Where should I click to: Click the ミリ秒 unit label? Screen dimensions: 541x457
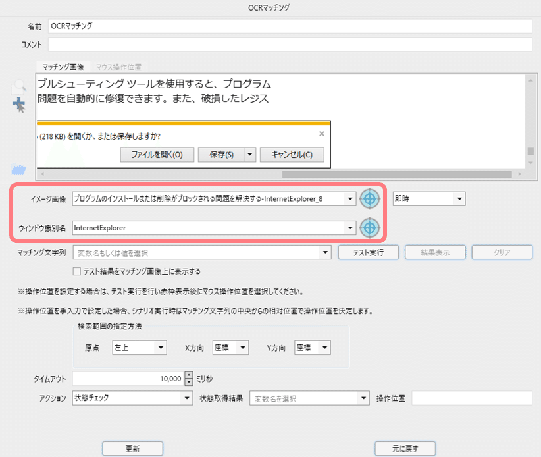click(x=205, y=379)
